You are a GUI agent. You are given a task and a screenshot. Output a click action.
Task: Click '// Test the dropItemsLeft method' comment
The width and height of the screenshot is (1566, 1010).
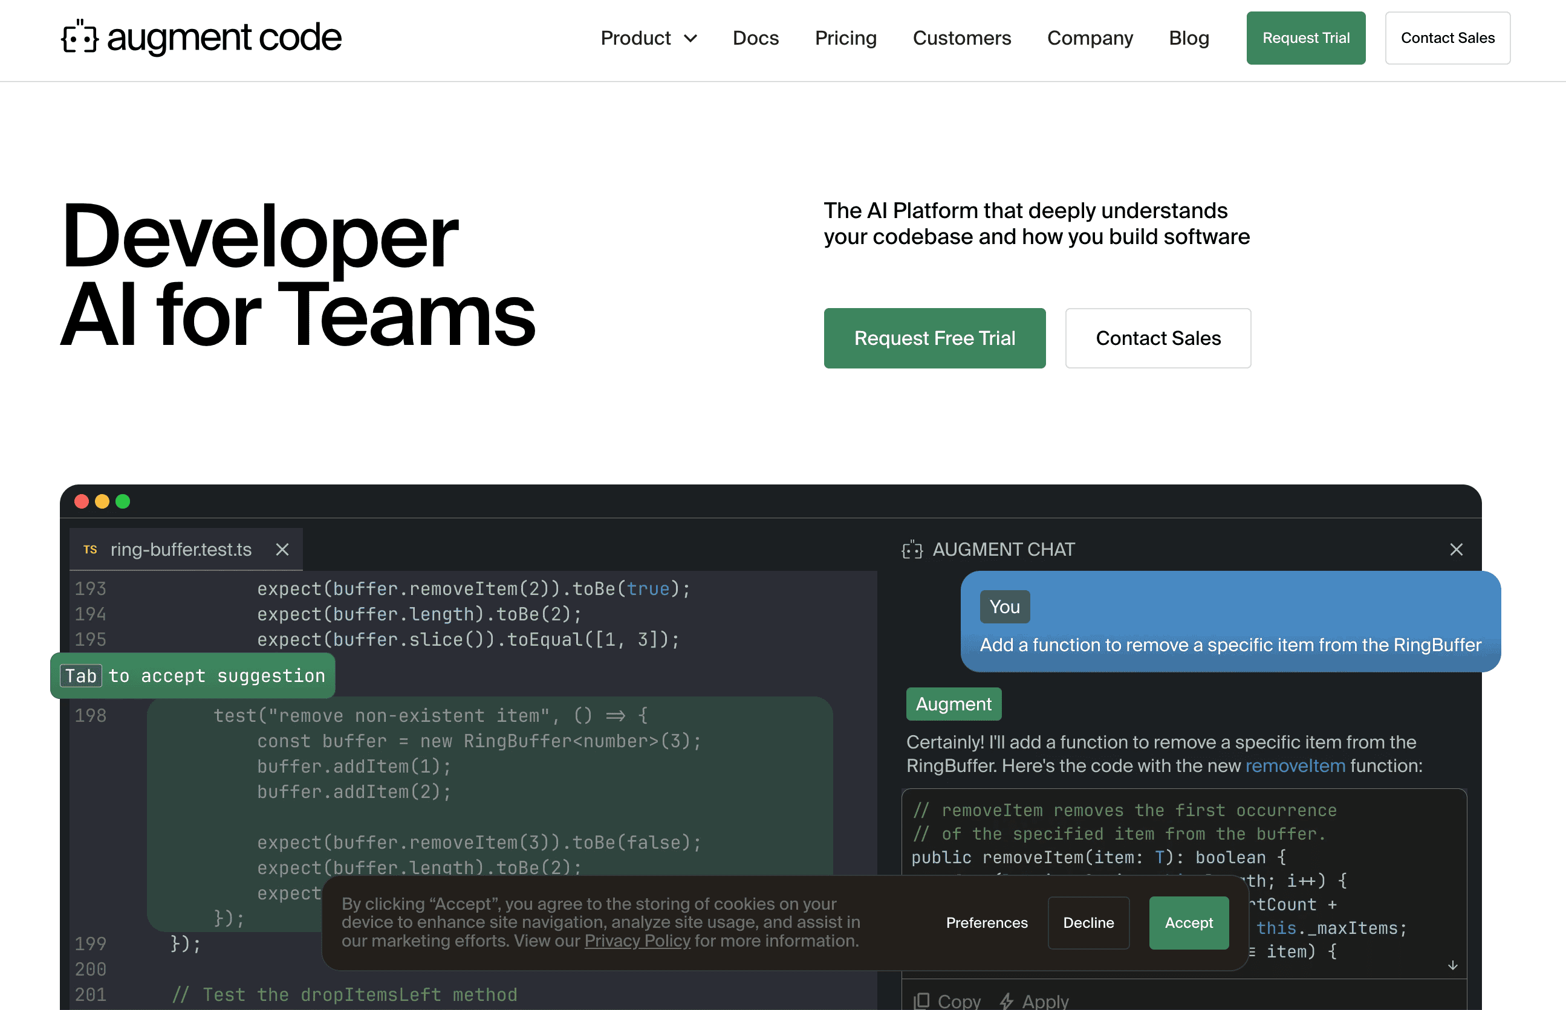click(344, 994)
